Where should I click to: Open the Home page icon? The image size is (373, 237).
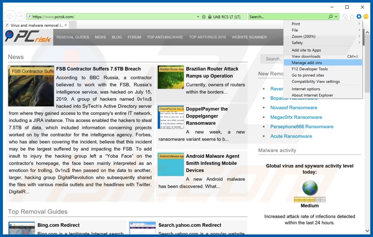pyautogui.click(x=345, y=16)
